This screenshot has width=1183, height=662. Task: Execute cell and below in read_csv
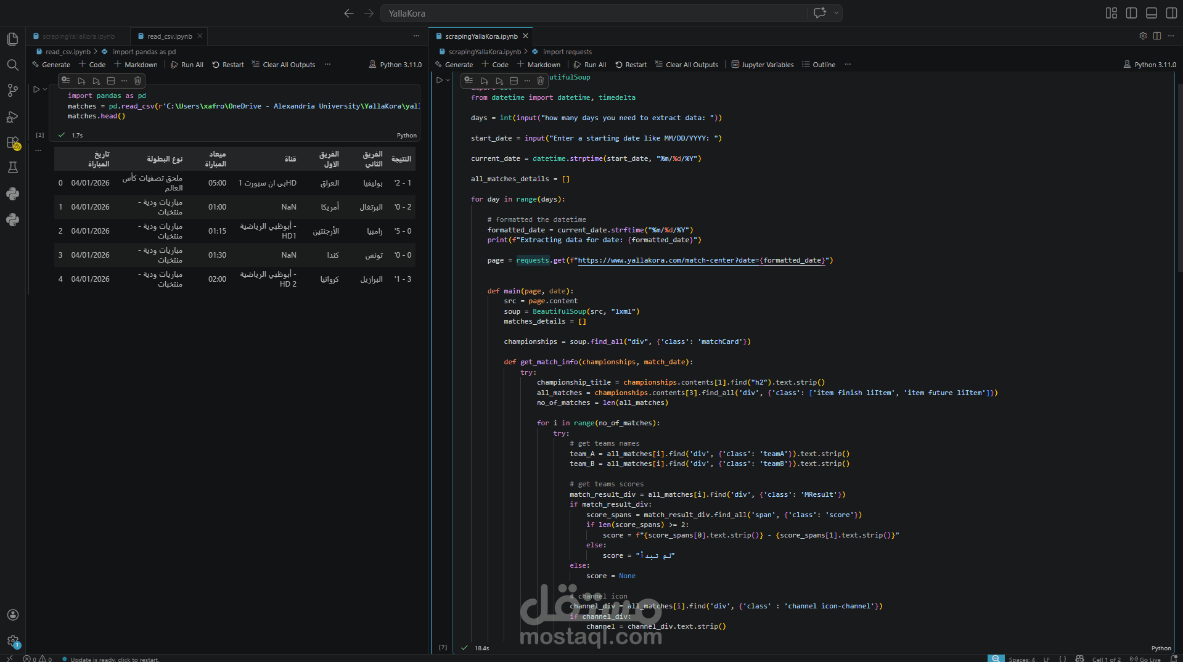pos(96,81)
